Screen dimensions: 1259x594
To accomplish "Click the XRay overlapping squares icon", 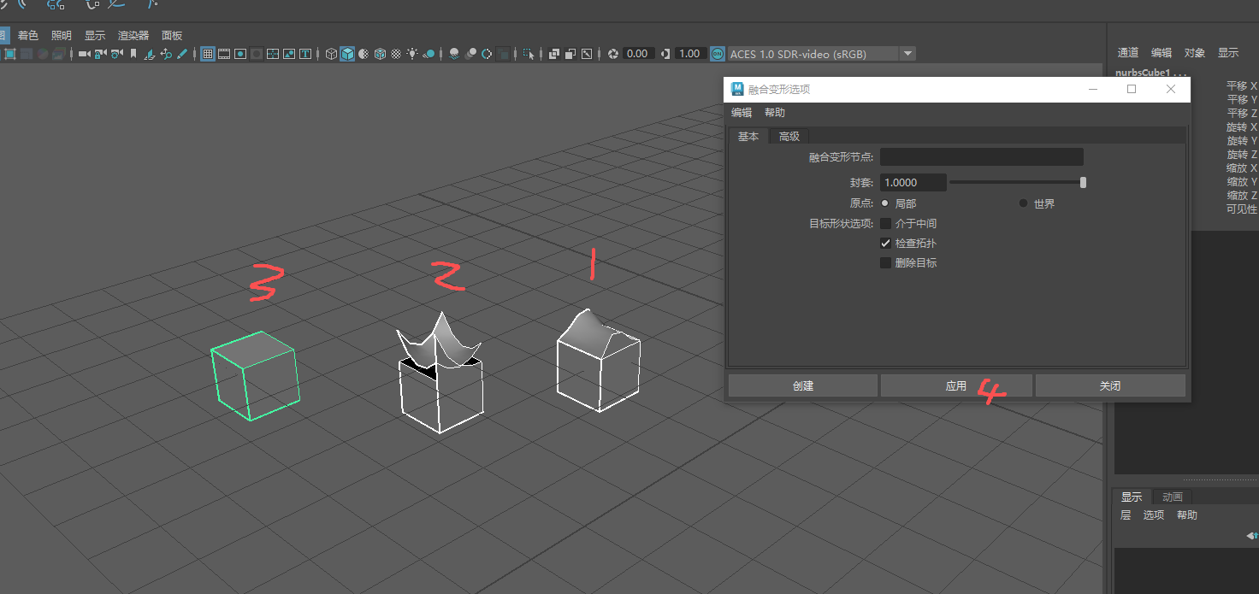I will click(x=554, y=54).
